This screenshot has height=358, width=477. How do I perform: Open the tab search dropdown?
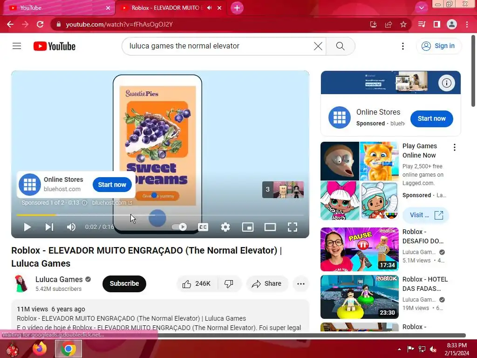coord(421,7)
